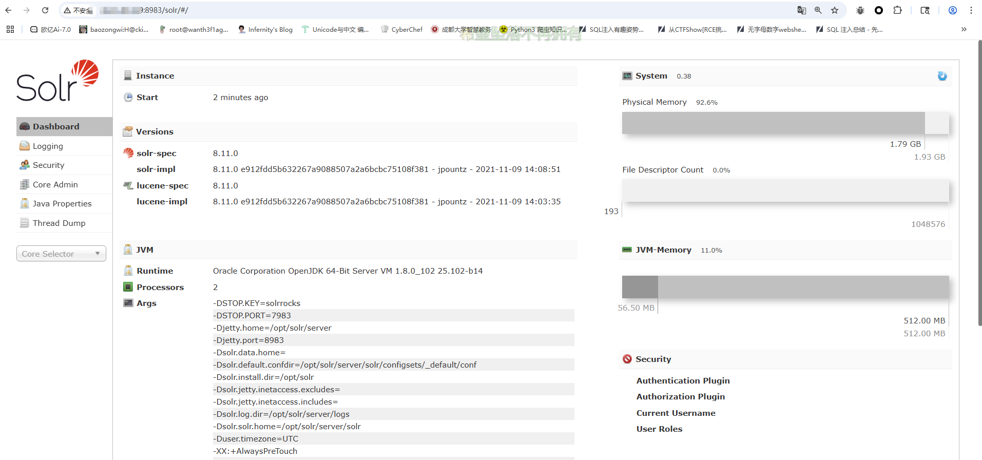This screenshot has height=460, width=982.
Task: Select the Dashboard menu item
Action: tap(56, 127)
